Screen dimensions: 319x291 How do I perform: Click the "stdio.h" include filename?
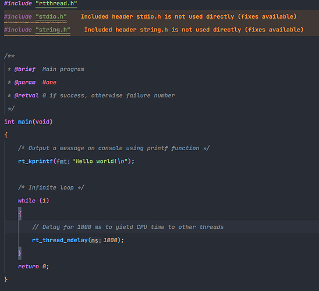(x=51, y=17)
